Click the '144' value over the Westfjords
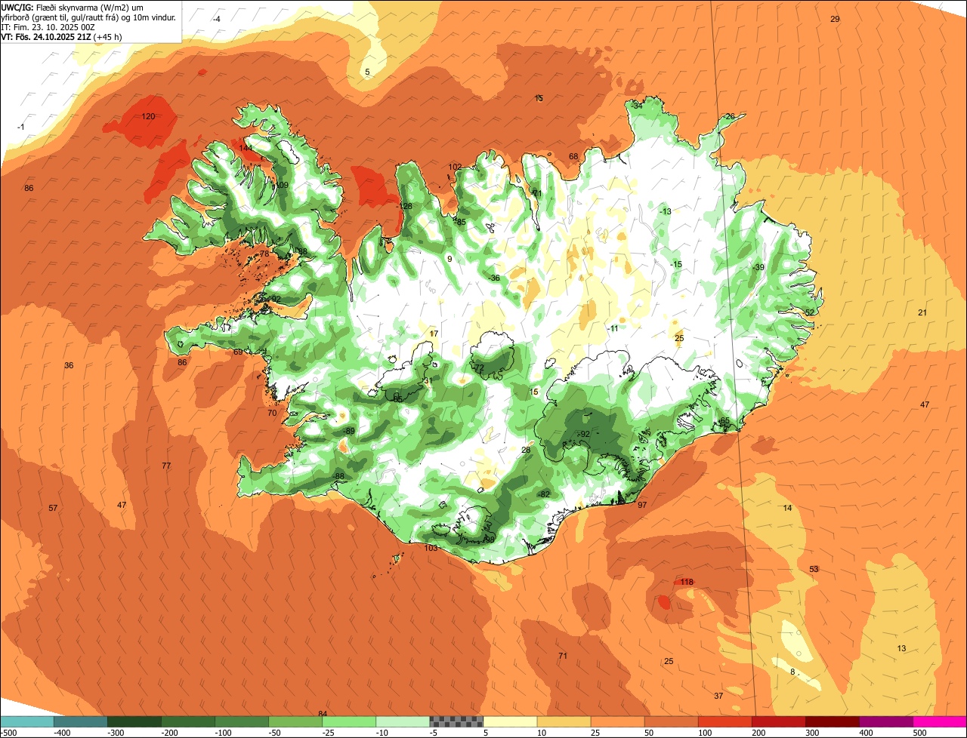Image resolution: width=967 pixels, height=738 pixels. pos(246,148)
